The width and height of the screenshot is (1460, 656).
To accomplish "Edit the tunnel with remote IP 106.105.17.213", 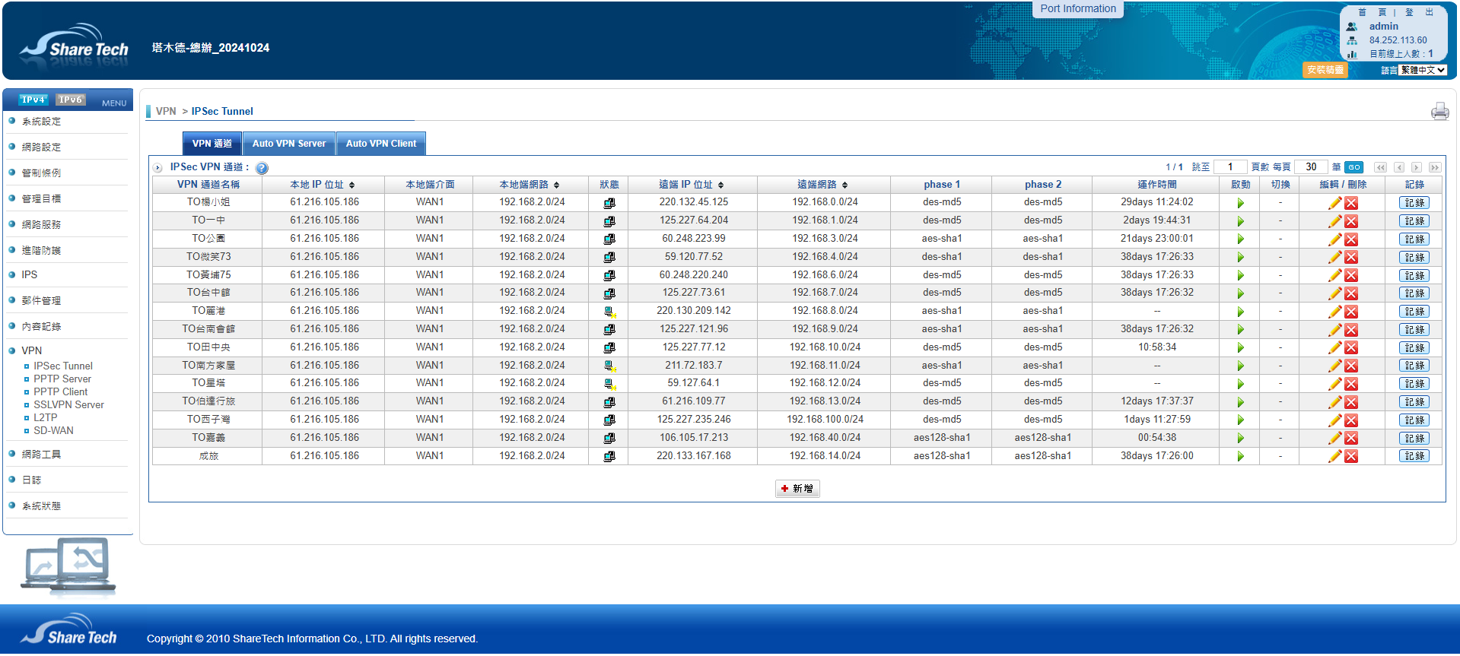I will 1334,439.
